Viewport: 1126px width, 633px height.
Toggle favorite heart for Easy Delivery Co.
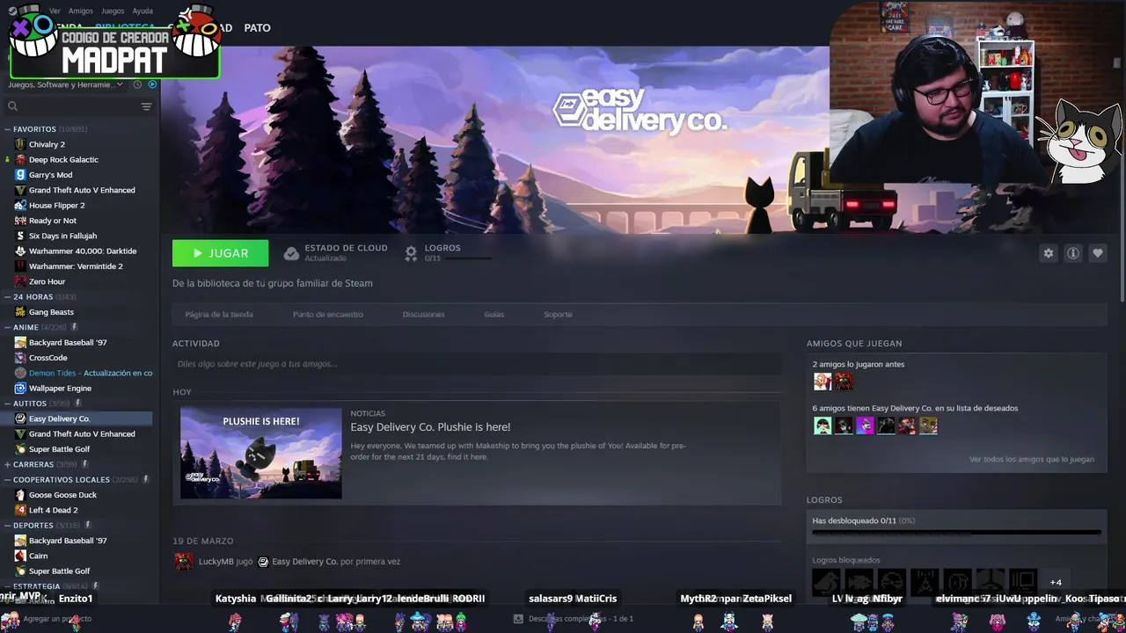click(1098, 253)
